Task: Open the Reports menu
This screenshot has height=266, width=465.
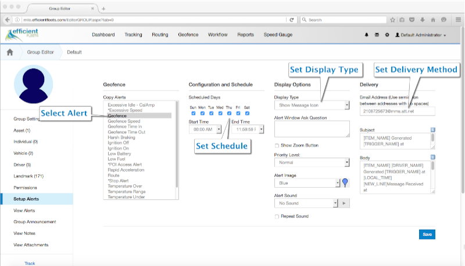Action: [245, 35]
